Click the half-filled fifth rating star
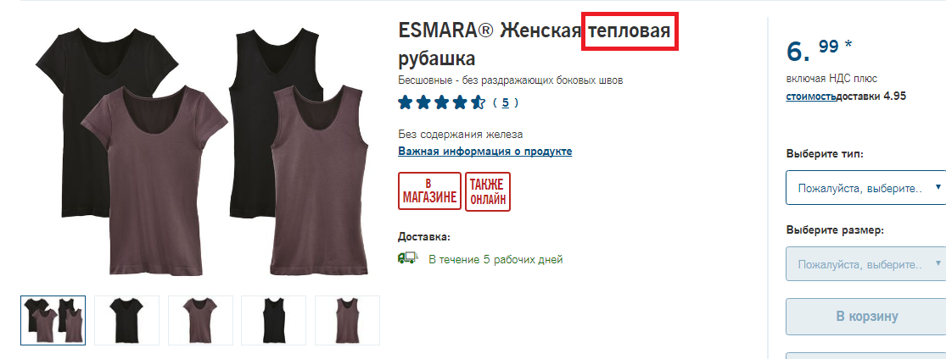Screen dimensions: 946x359 (x=477, y=102)
